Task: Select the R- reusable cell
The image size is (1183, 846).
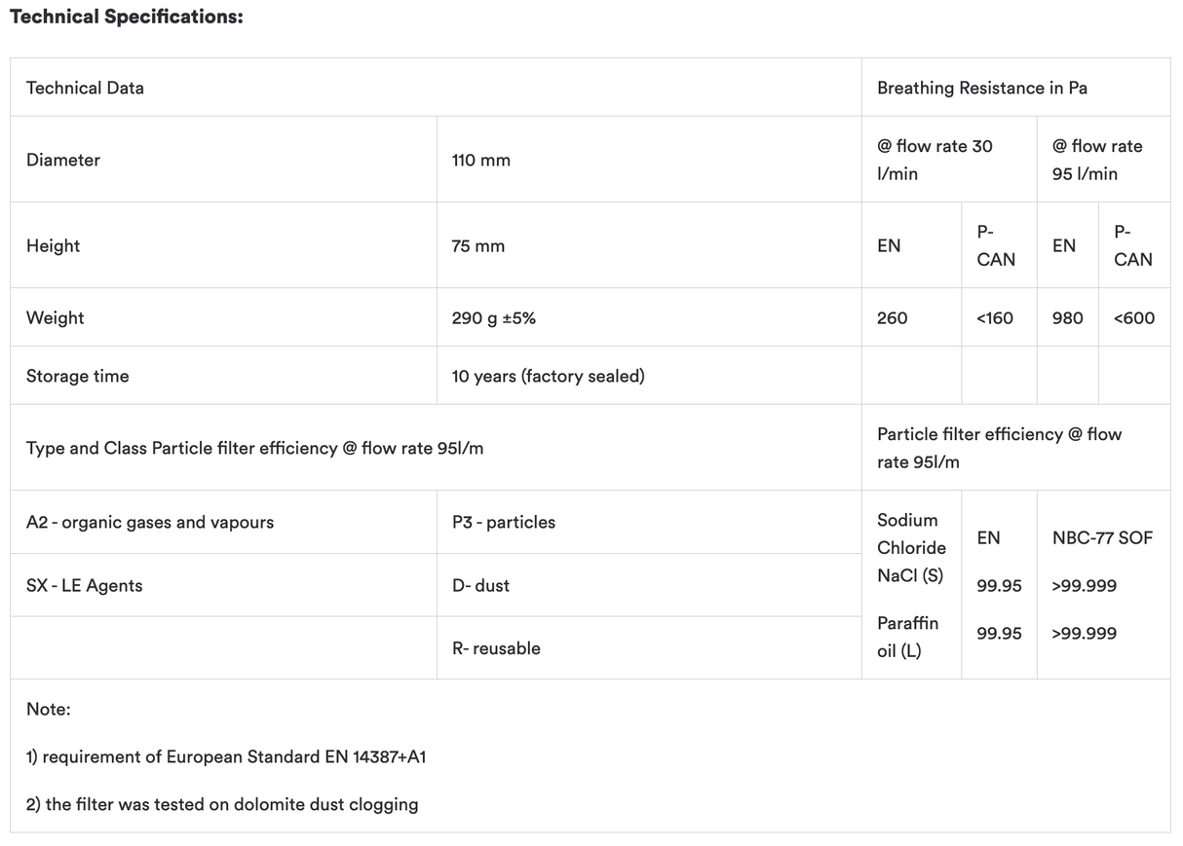Action: 495,648
